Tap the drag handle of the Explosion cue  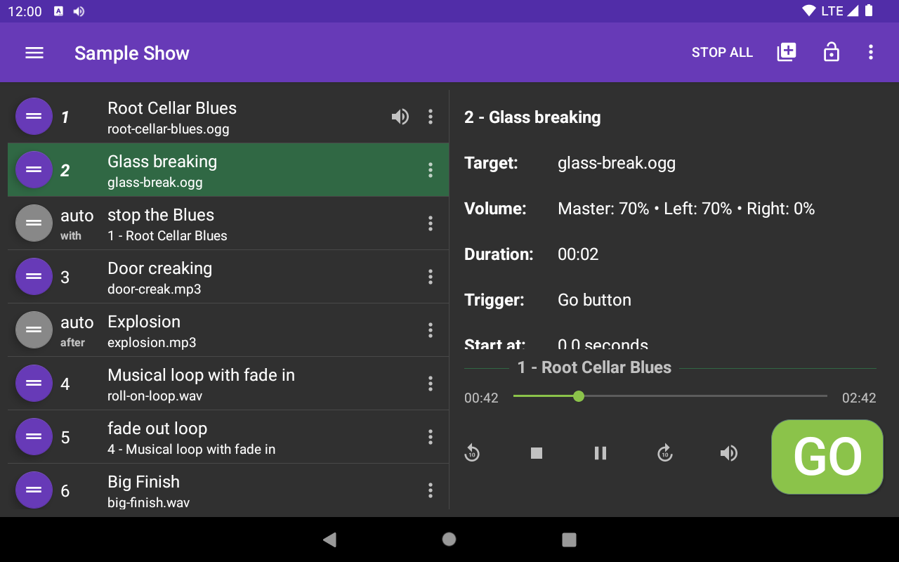(34, 329)
